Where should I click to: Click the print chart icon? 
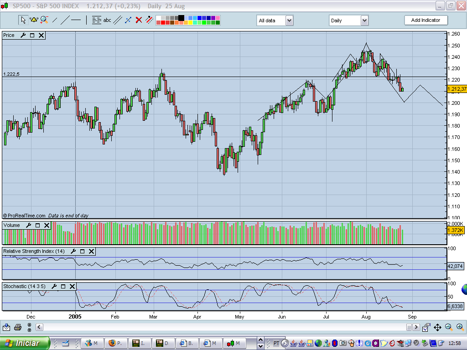coord(17,327)
